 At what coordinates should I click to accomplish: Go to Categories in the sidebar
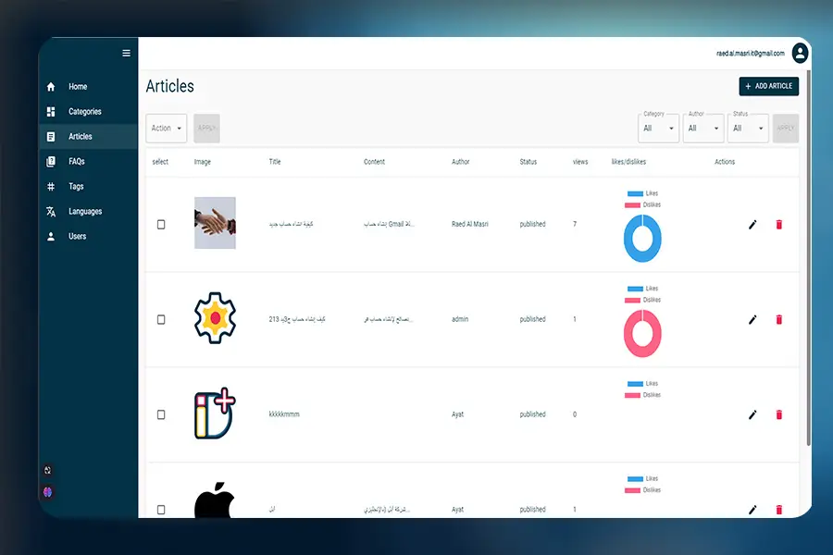click(x=84, y=112)
